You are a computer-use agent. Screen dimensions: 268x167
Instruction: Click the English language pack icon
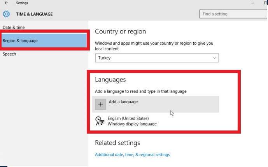pos(100,121)
